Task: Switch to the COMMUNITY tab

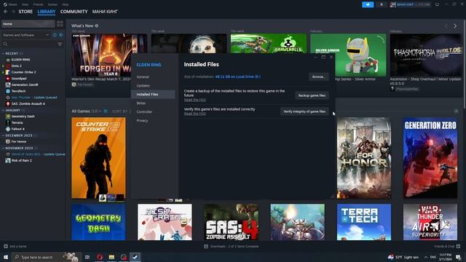Action: point(74,12)
